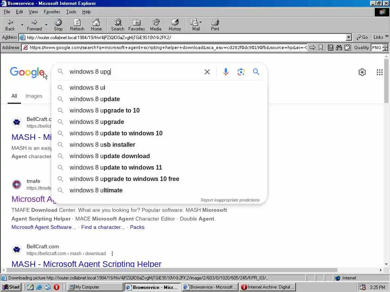Open the Media pane
390x292 pixels.
(x=156, y=25)
